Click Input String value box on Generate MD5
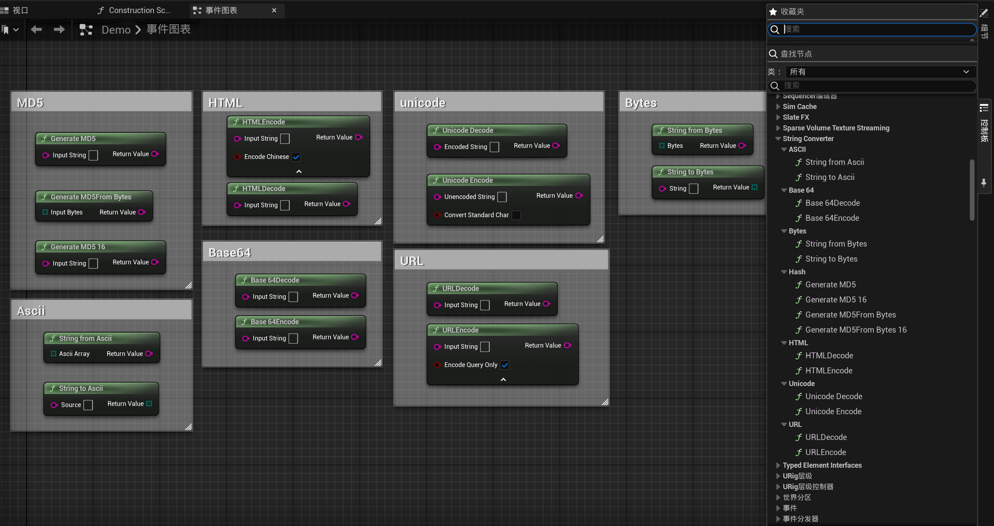Screen dimensions: 994x526 pos(93,155)
